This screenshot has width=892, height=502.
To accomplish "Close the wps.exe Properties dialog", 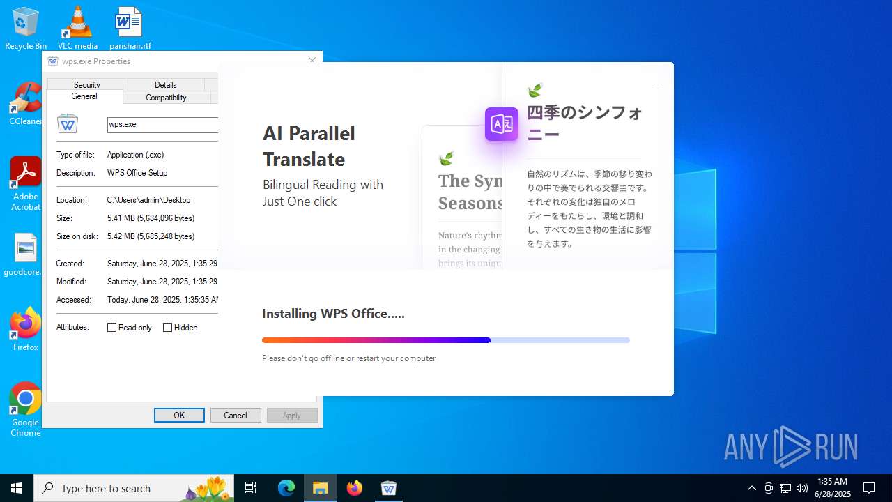I will coord(312,61).
